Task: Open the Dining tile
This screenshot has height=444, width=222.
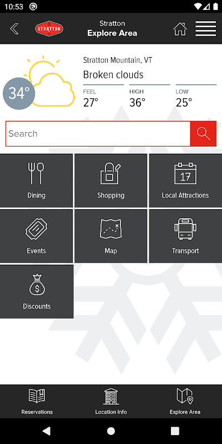Action: tap(36, 181)
